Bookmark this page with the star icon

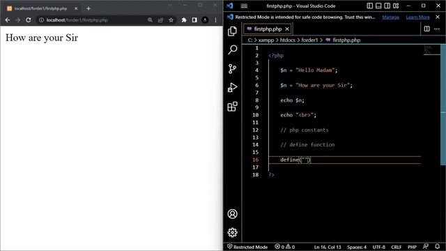[x=171, y=20]
